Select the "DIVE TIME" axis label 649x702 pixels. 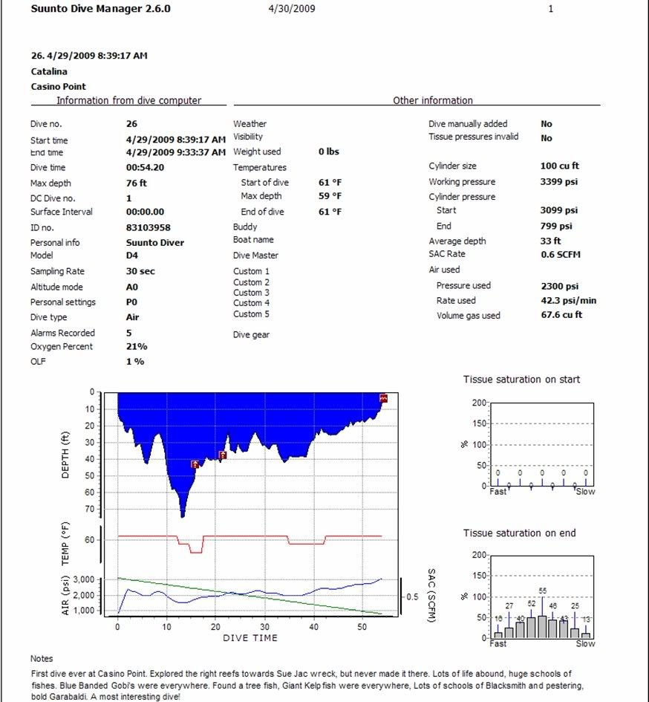[x=250, y=638]
